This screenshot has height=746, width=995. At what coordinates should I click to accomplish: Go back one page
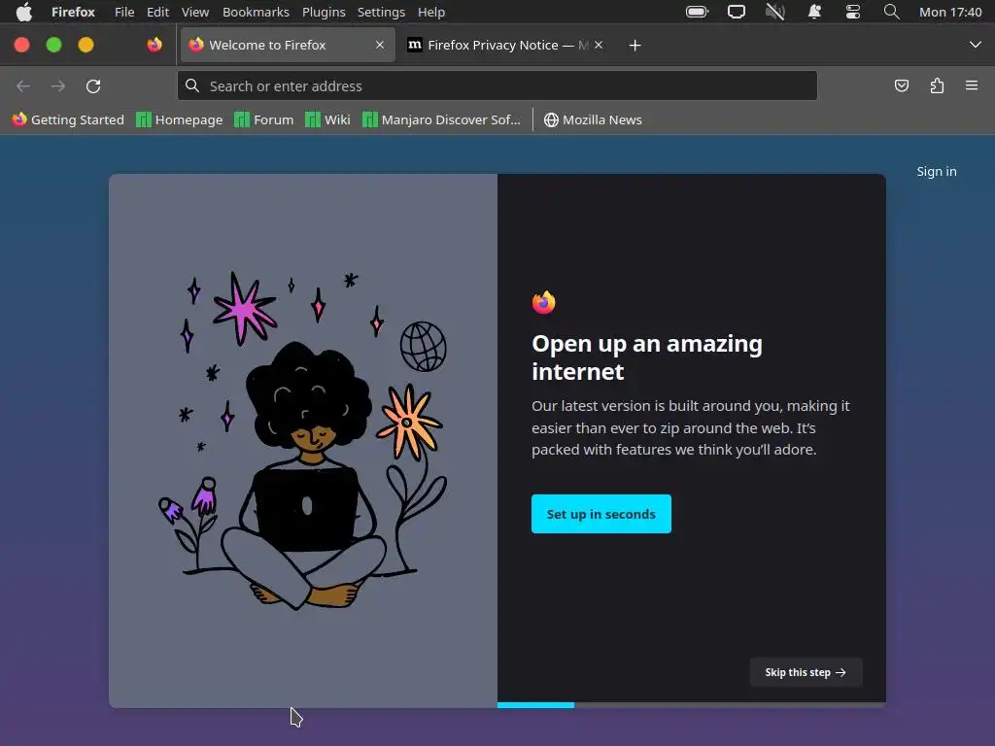point(23,85)
